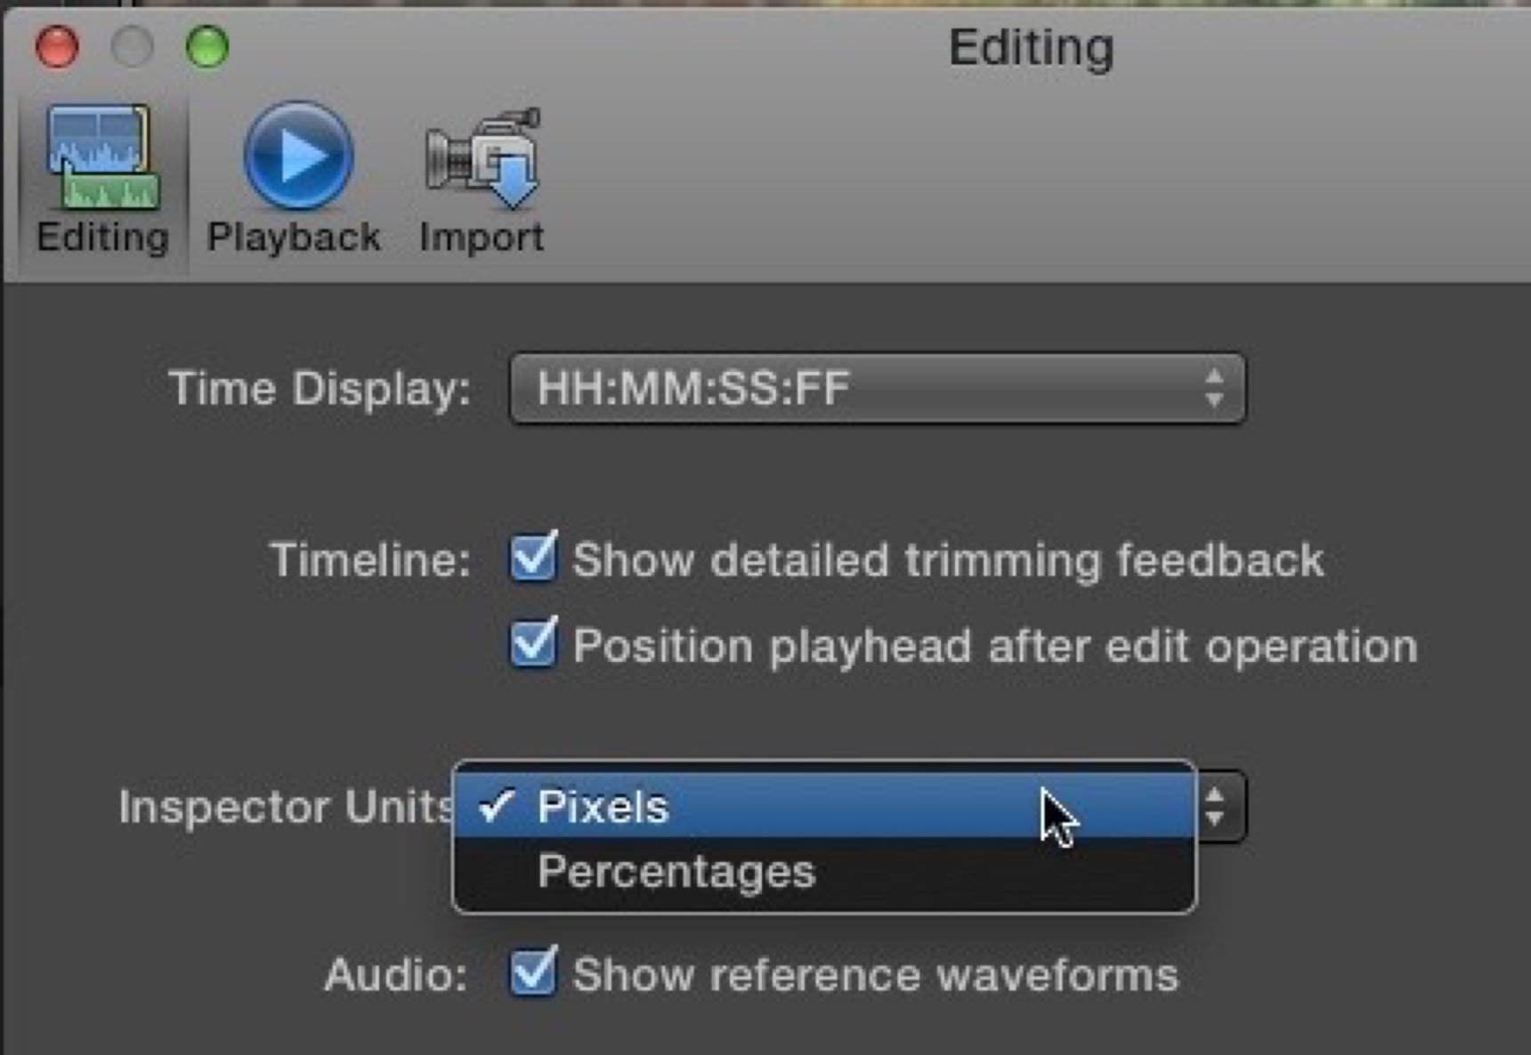Viewport: 1531px width, 1055px height.
Task: Uncheck Position playhead after edit operation
Action: pos(533,643)
